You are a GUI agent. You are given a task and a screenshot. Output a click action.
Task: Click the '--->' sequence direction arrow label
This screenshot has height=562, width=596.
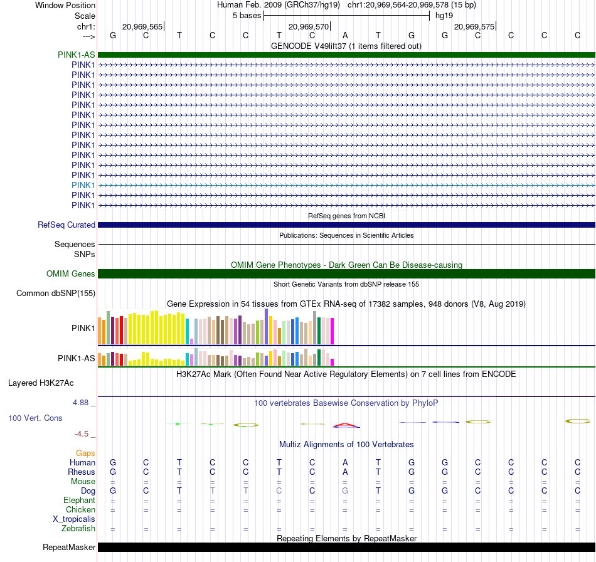tap(89, 36)
